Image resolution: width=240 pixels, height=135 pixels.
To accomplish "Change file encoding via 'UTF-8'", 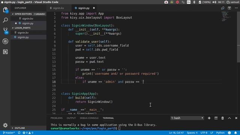I will coord(204,133).
